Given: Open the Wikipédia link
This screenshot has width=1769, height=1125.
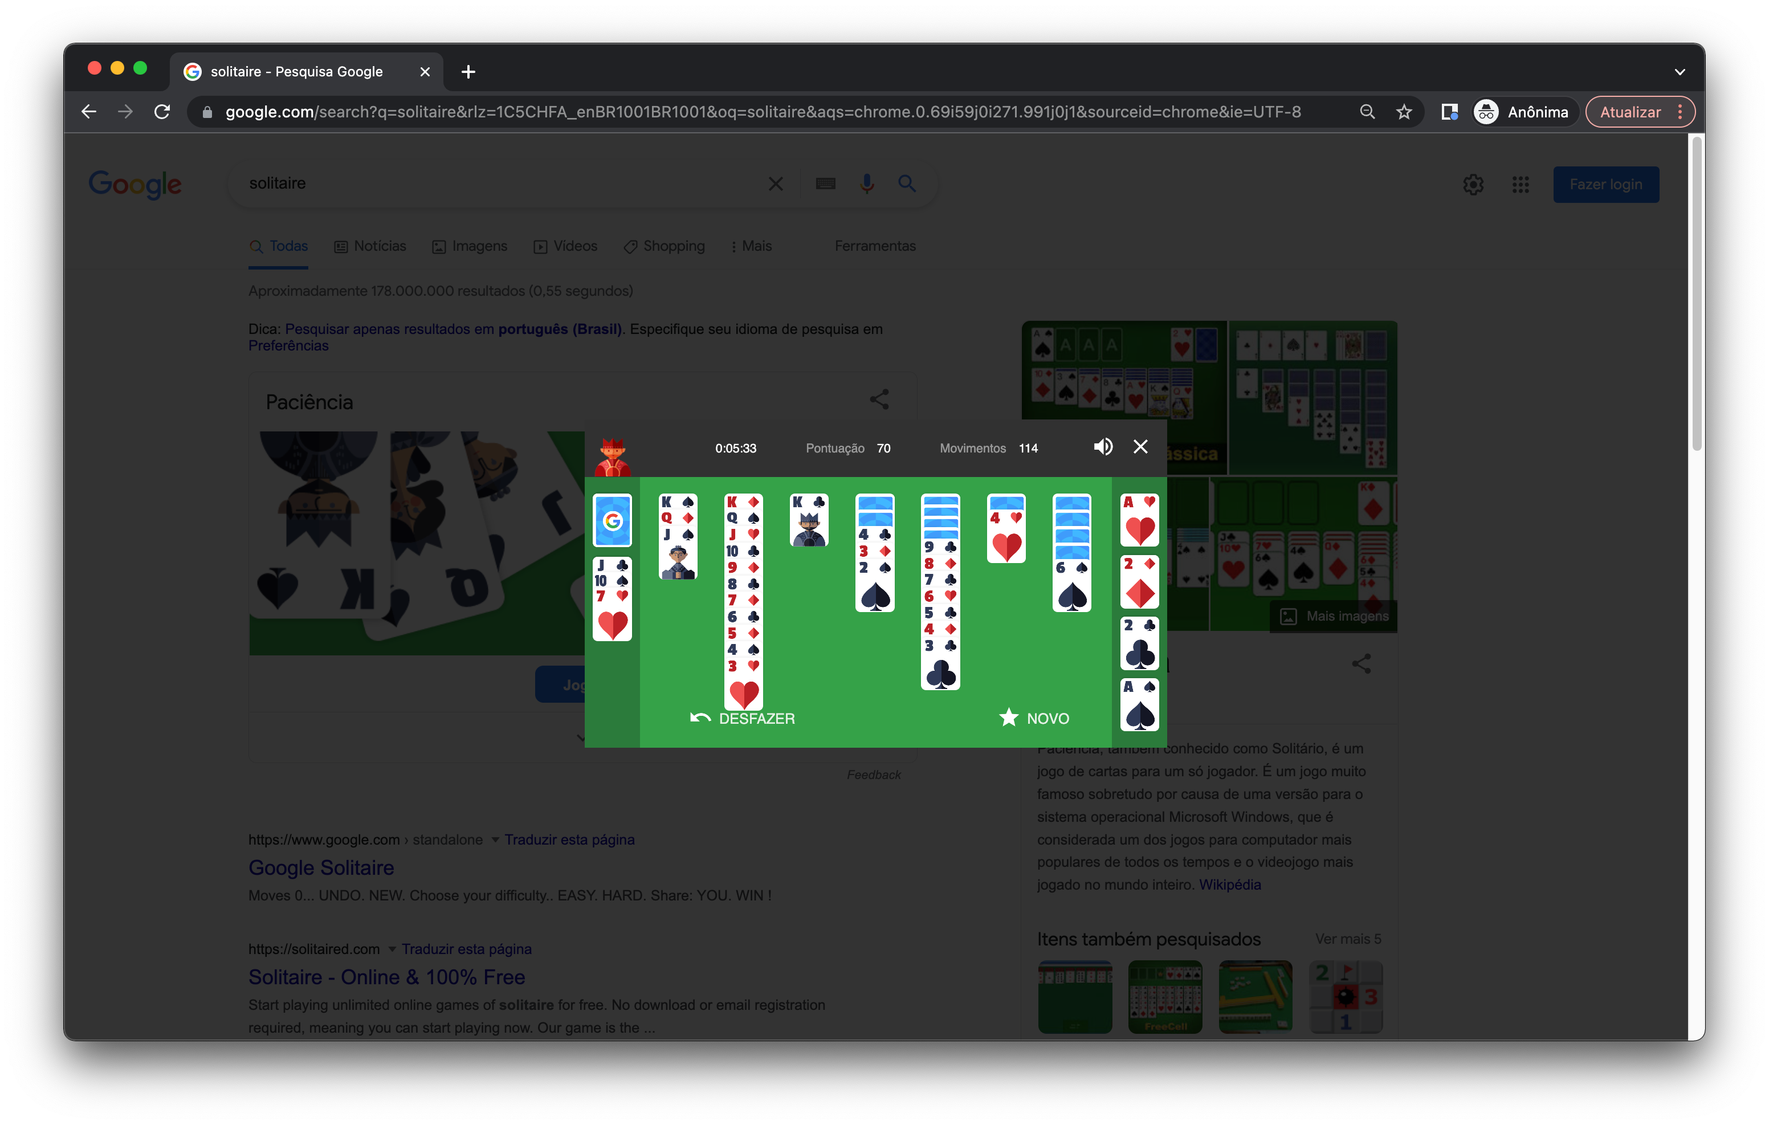Looking at the screenshot, I should click(x=1230, y=884).
